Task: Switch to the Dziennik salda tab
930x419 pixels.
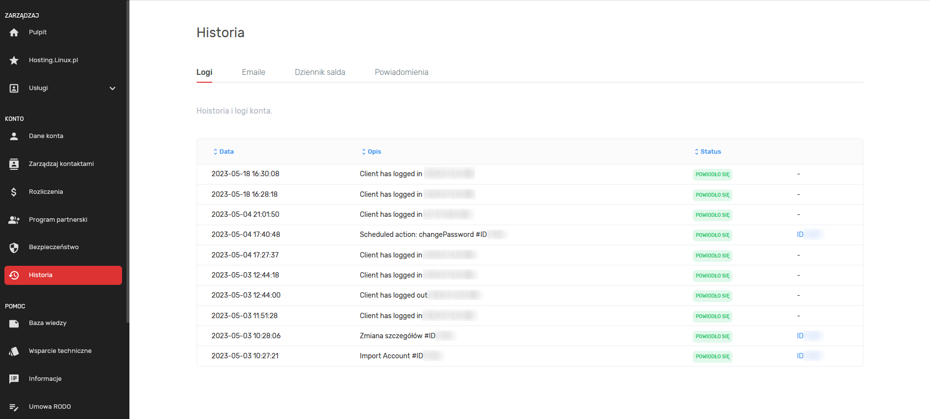Action: pyautogui.click(x=320, y=72)
